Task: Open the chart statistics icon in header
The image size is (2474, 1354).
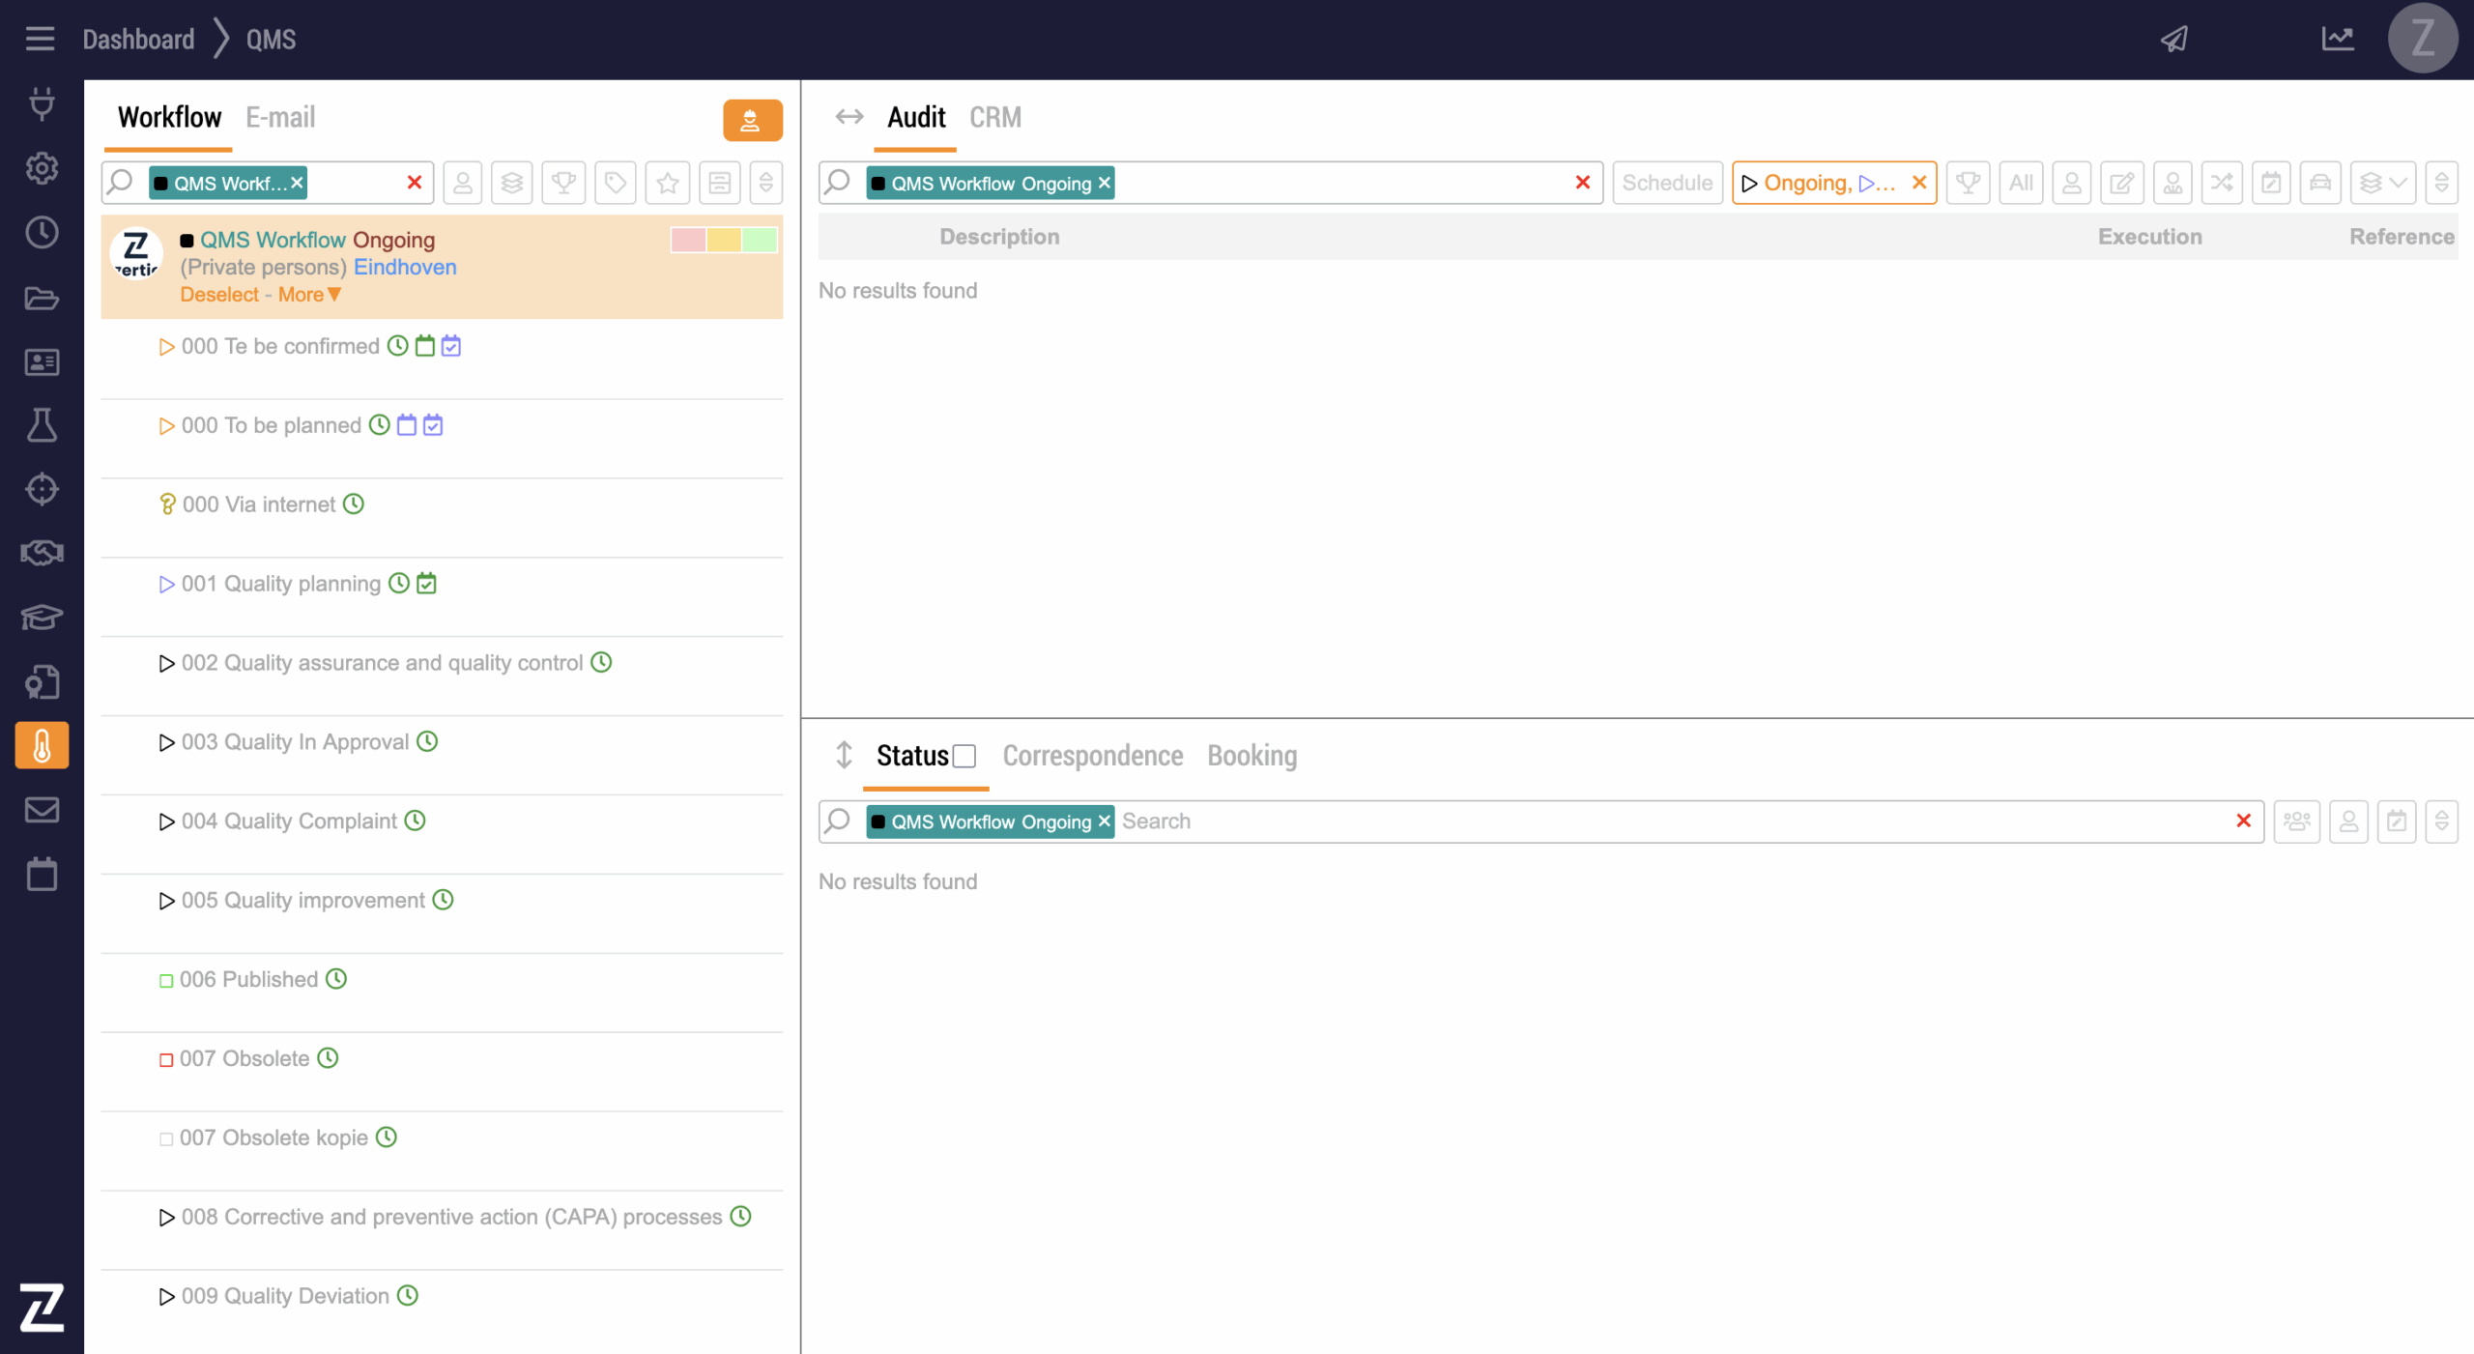Action: 2337,39
